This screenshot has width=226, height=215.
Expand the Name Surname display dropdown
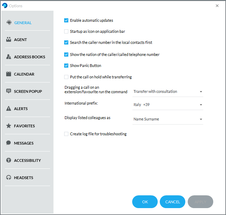click(168, 119)
